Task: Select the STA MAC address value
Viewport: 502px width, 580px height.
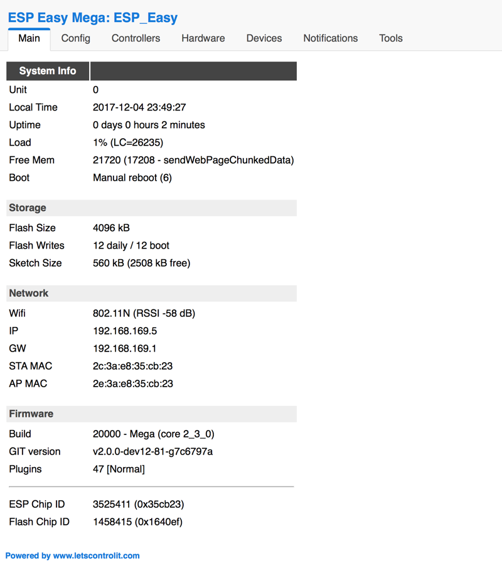Action: (x=134, y=366)
